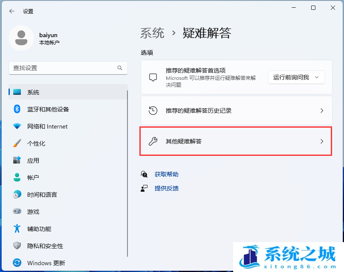Click the 获取帮助 link
Viewport: 344px width, 272px height.
tap(166, 174)
